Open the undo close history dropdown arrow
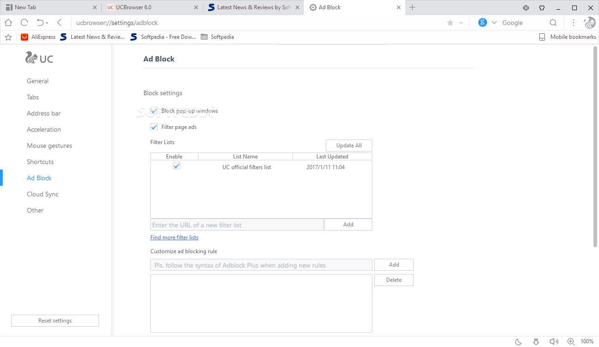The image size is (599, 347). 47,23
